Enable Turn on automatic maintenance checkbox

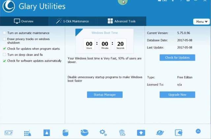click(x=4, y=33)
